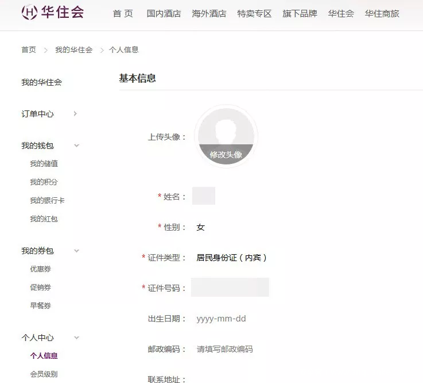
Task: Click the 性别 value 女
Action: [200, 227]
